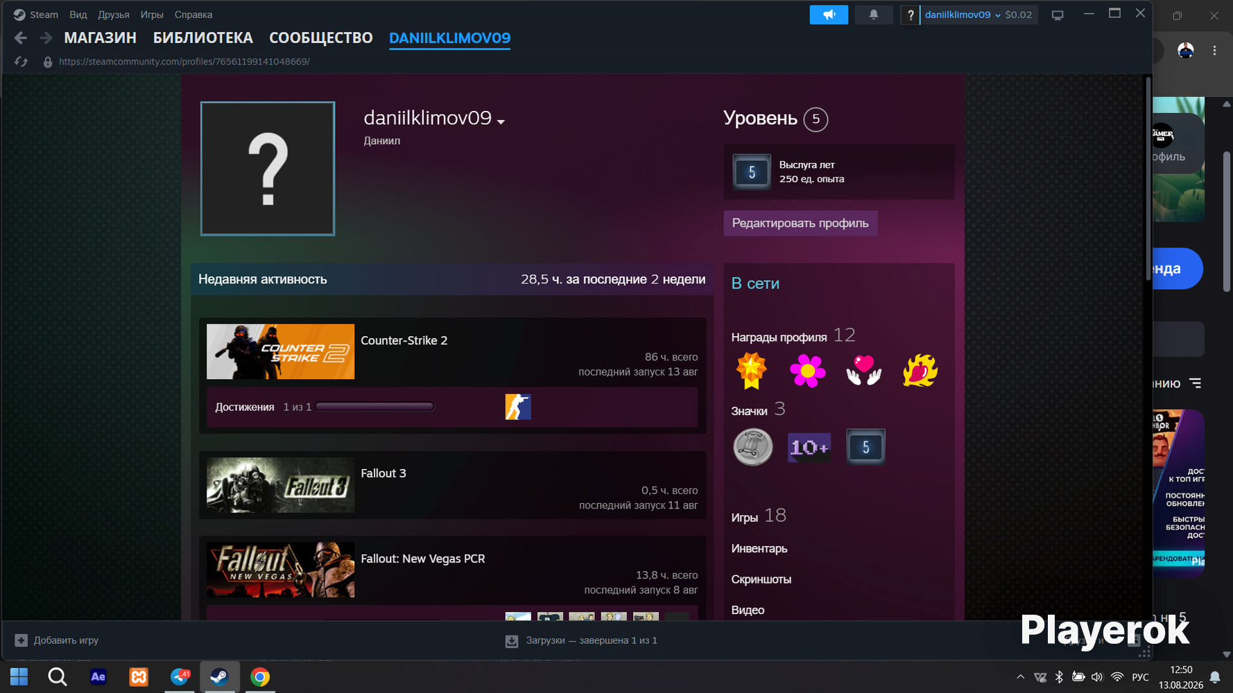Screen dimensions: 1233x693
Task: Click the level 5 circle
Action: (x=816, y=119)
